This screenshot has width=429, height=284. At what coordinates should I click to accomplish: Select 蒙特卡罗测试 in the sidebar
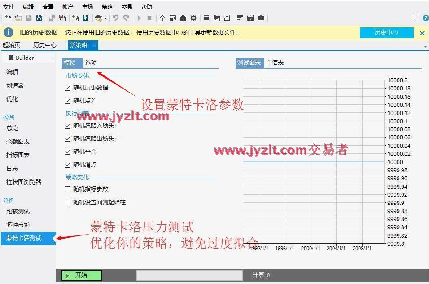pos(28,238)
